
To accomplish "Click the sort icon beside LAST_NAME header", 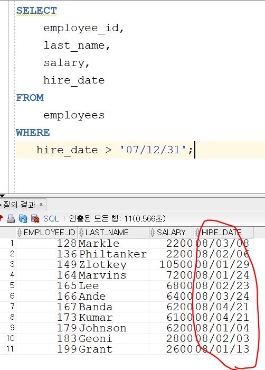I will [81, 233].
